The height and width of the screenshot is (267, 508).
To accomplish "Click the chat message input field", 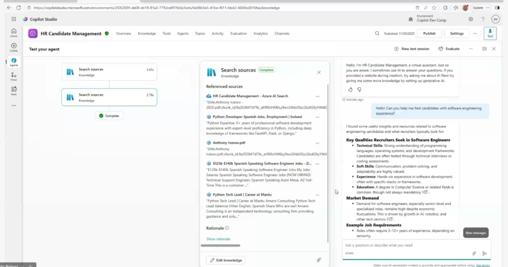I will [x=407, y=245].
